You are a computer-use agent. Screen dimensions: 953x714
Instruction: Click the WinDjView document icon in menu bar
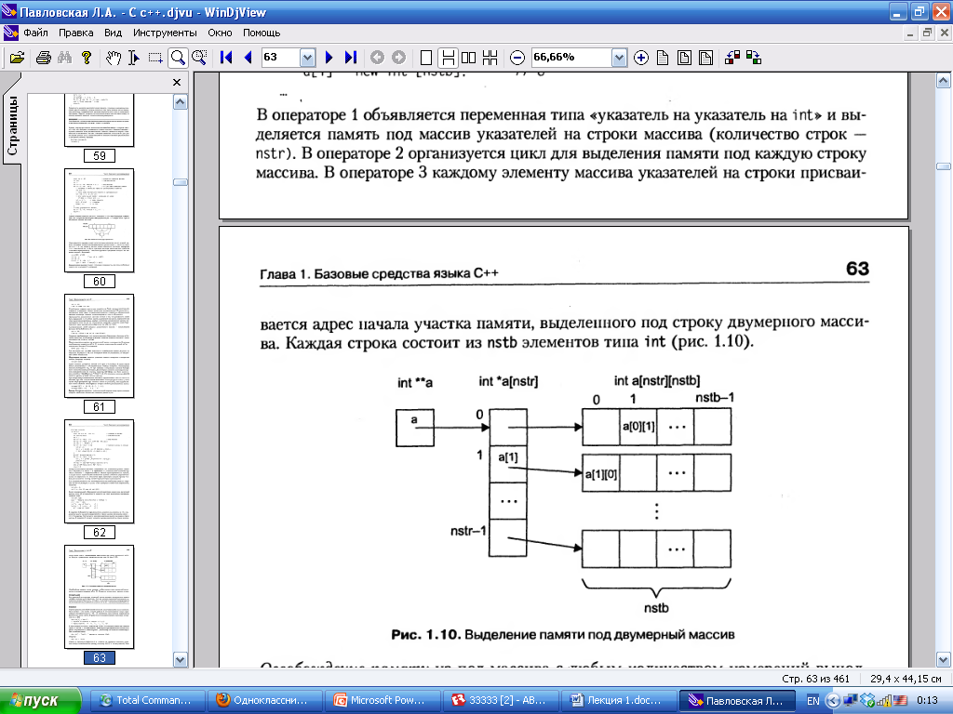point(10,33)
